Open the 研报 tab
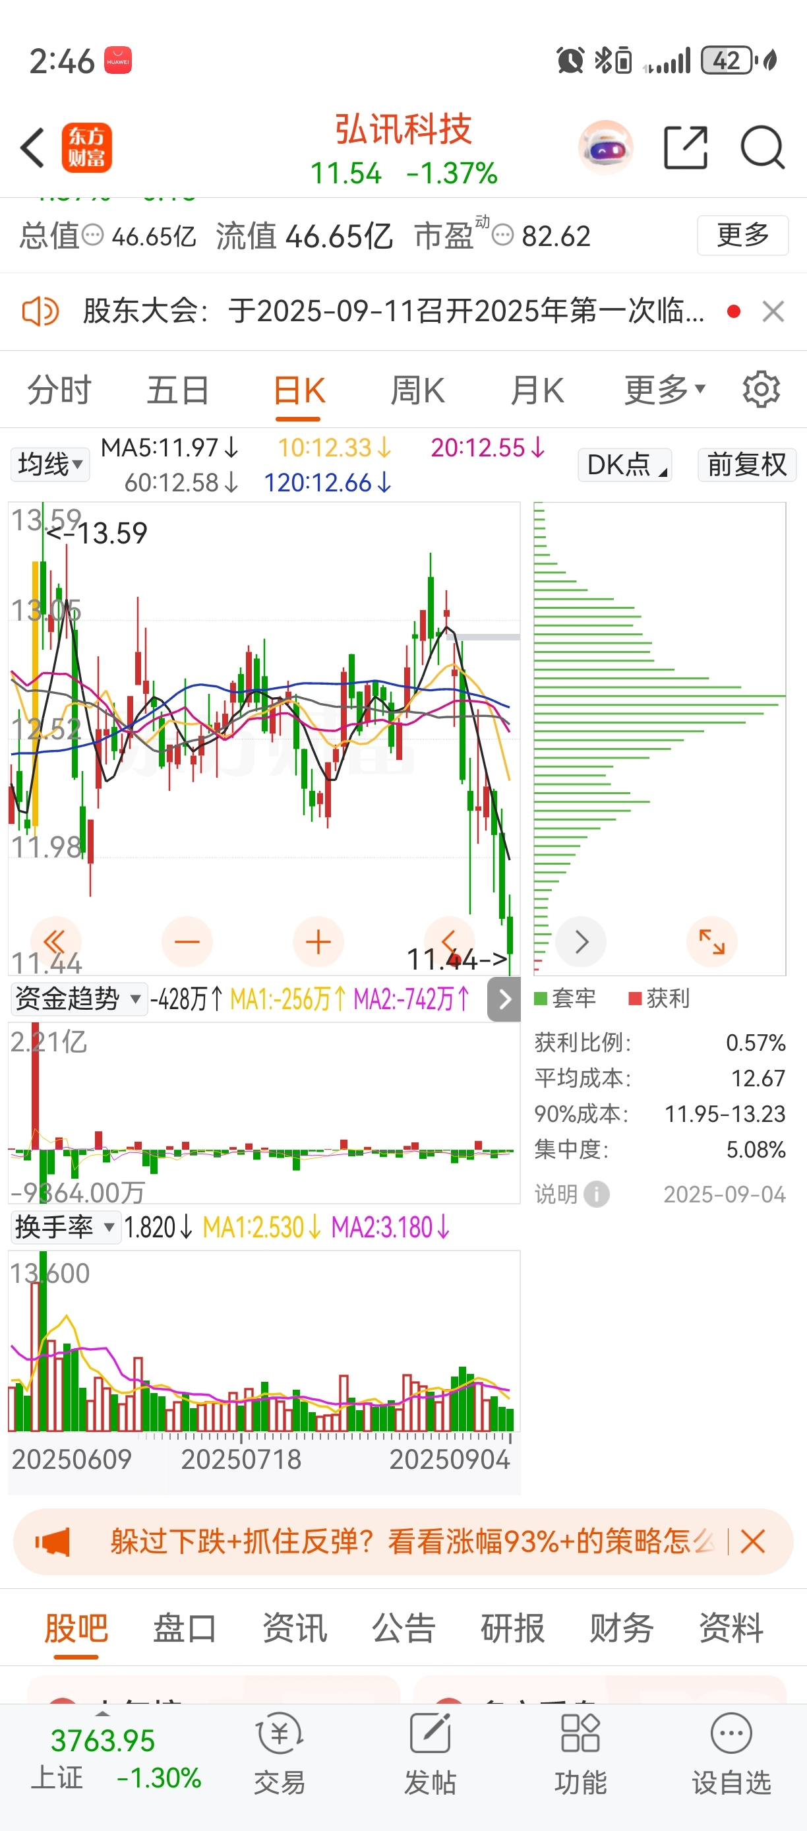This screenshot has width=807, height=1831. point(513,1628)
